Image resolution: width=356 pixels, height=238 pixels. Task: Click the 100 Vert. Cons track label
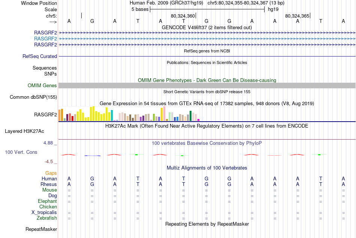pos(21,152)
